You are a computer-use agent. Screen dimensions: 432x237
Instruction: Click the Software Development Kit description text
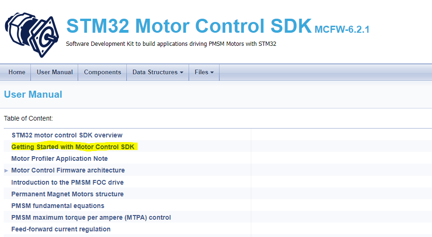pos(171,44)
